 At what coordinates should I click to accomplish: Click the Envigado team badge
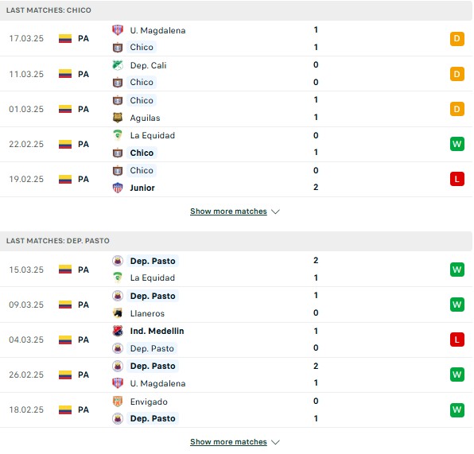(118, 402)
